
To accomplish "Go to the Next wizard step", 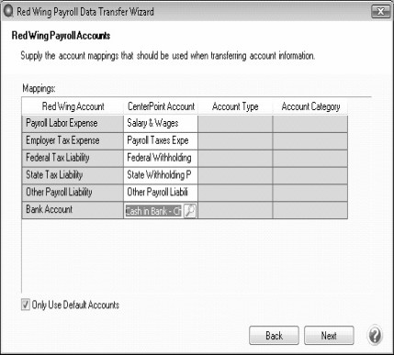I will point(329,336).
